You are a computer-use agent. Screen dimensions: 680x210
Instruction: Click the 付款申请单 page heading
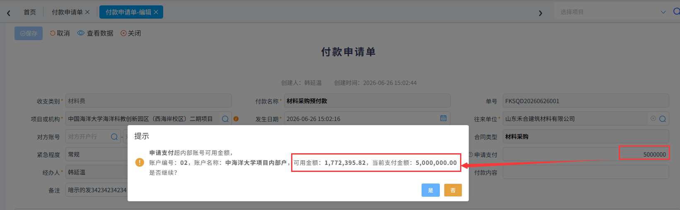(348, 52)
